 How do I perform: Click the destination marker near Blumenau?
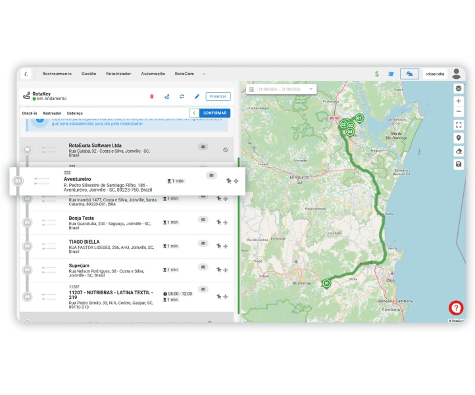tap(326, 284)
